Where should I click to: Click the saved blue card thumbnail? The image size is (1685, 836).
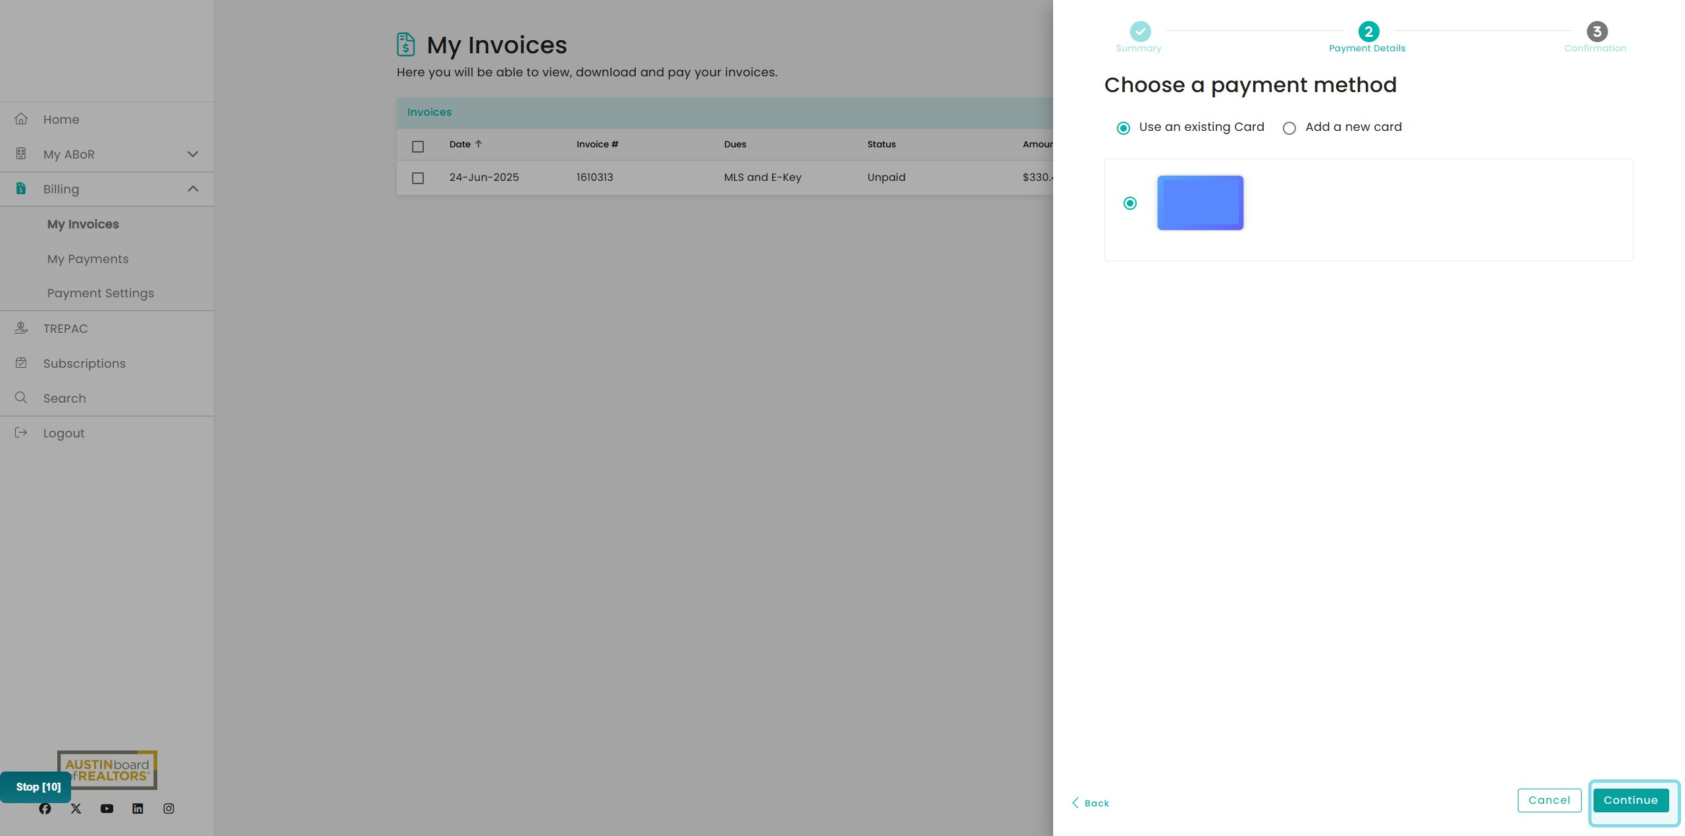pos(1200,203)
